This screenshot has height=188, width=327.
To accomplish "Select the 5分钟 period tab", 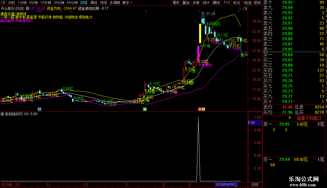I will pos(33,3).
